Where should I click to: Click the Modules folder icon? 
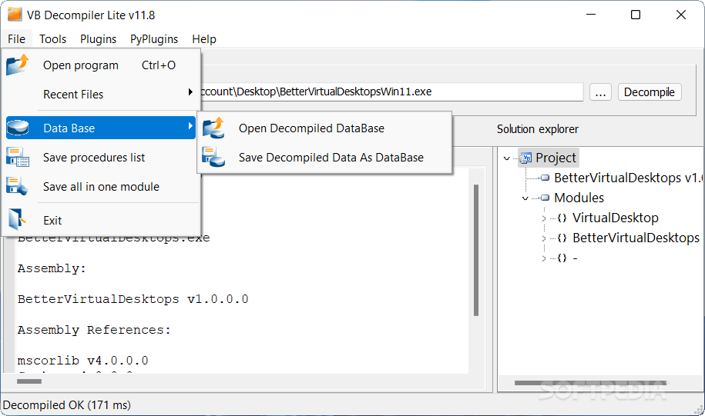545,198
